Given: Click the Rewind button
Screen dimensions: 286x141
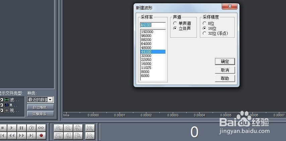Looking at the screenshot, I should (12, 135).
